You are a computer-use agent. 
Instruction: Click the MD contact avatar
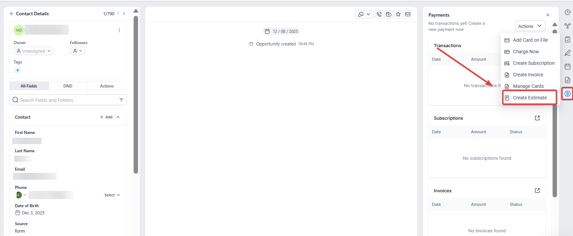pyautogui.click(x=19, y=30)
